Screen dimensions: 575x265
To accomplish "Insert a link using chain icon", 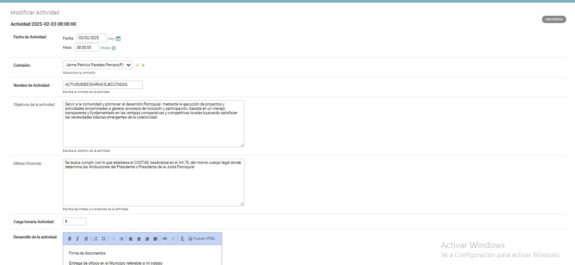I will 165,239.
